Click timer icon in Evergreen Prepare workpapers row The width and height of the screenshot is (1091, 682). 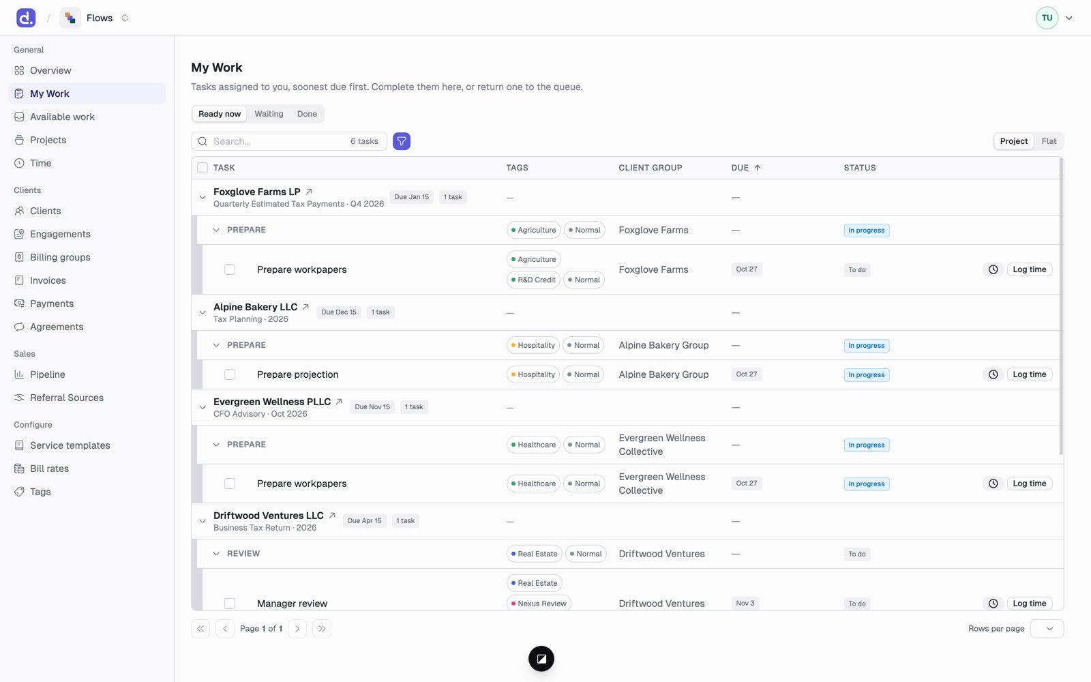[993, 484]
